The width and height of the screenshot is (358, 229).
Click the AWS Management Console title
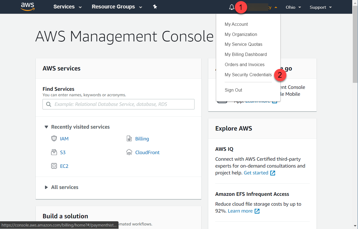(x=124, y=36)
